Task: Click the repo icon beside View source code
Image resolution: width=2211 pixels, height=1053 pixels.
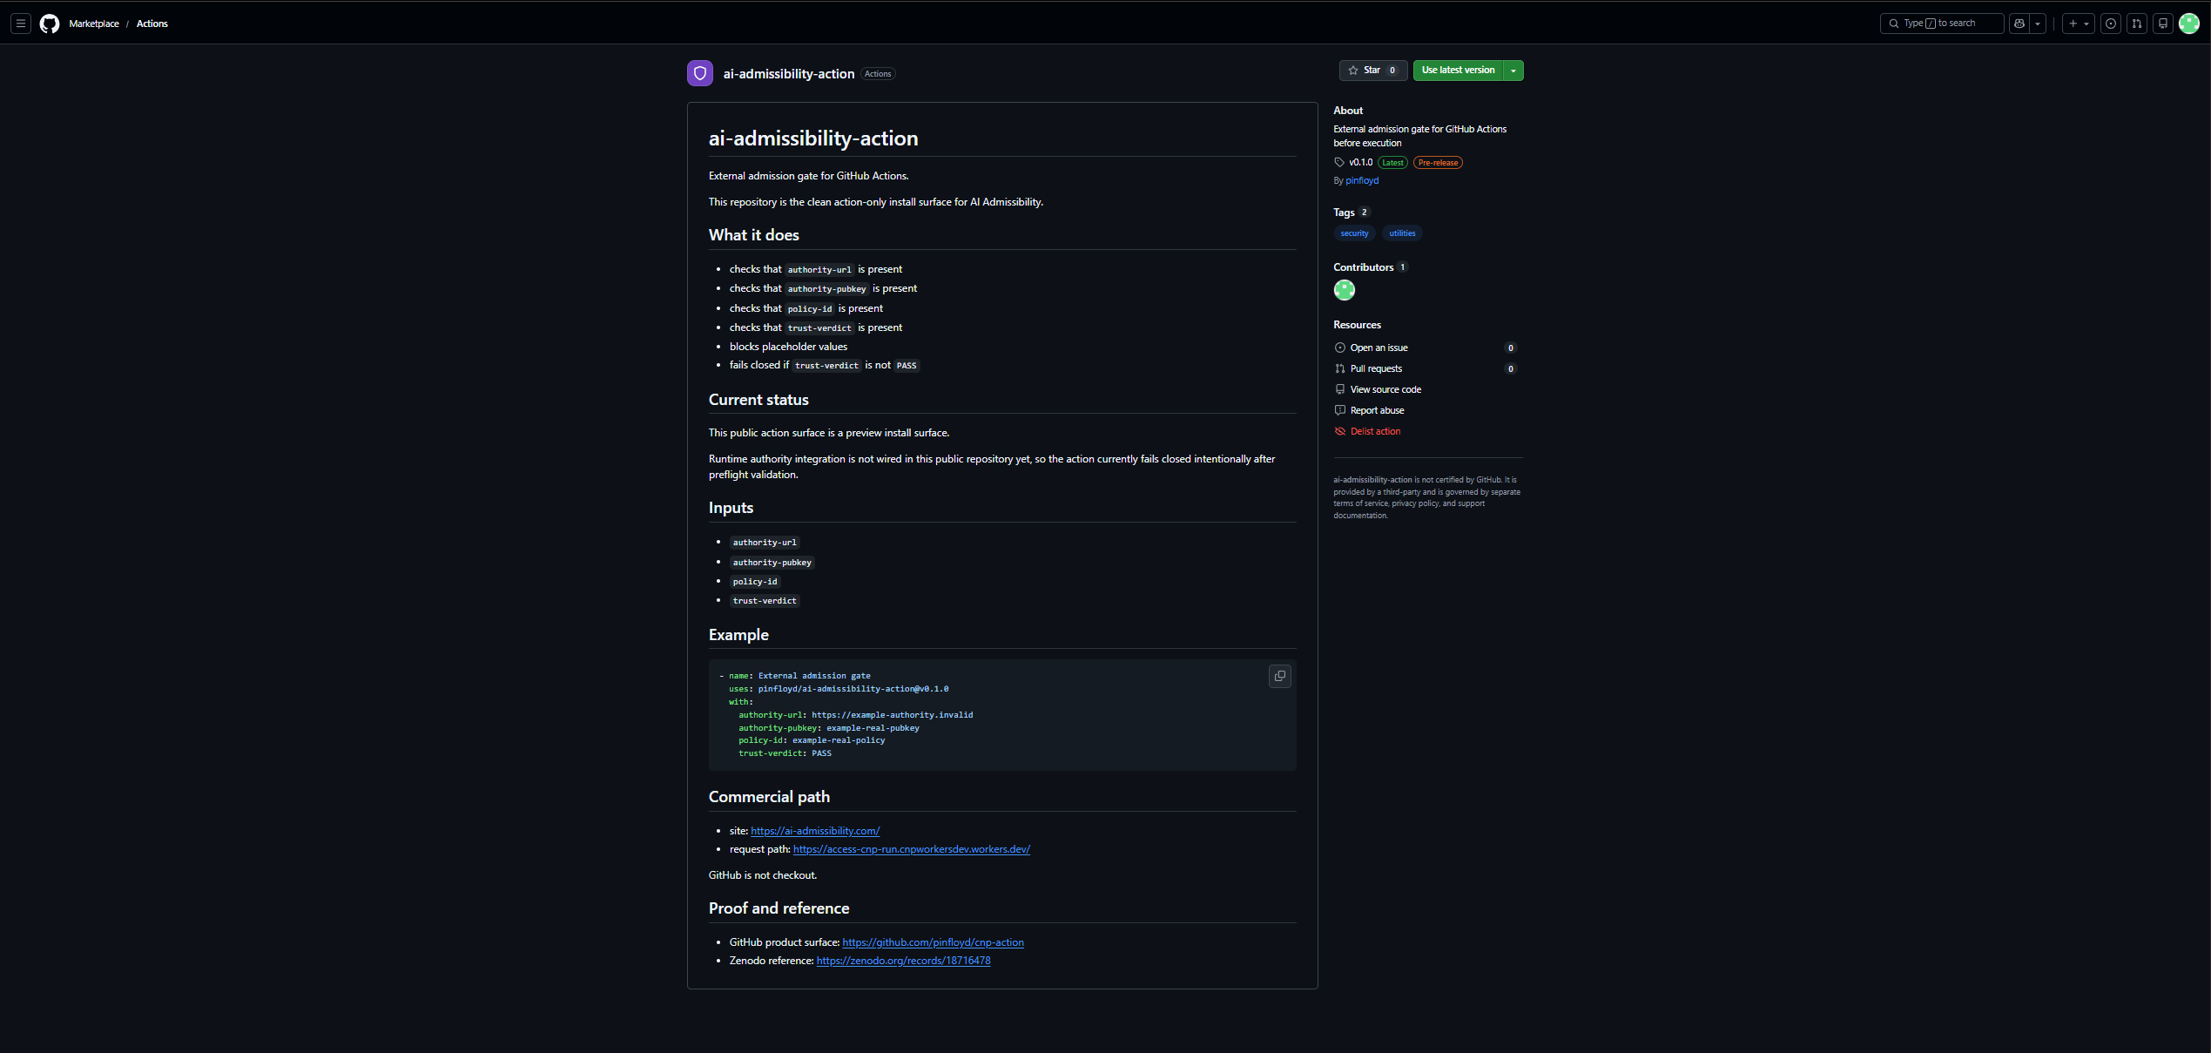Action: pos(1340,389)
